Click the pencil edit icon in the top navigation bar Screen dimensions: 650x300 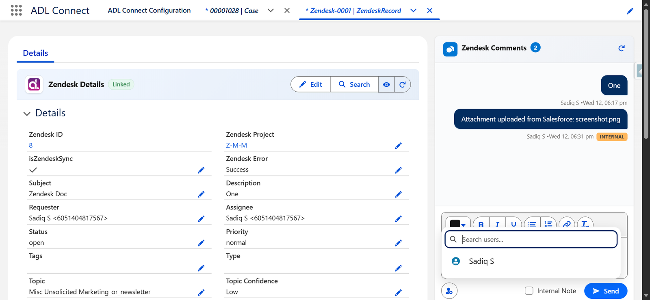[x=630, y=11]
